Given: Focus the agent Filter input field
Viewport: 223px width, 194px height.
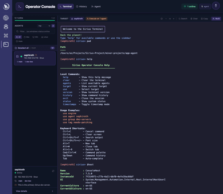Looking at the screenshot, I should click(35, 31).
